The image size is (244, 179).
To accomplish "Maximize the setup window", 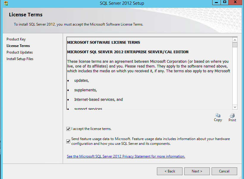I will (225, 2).
